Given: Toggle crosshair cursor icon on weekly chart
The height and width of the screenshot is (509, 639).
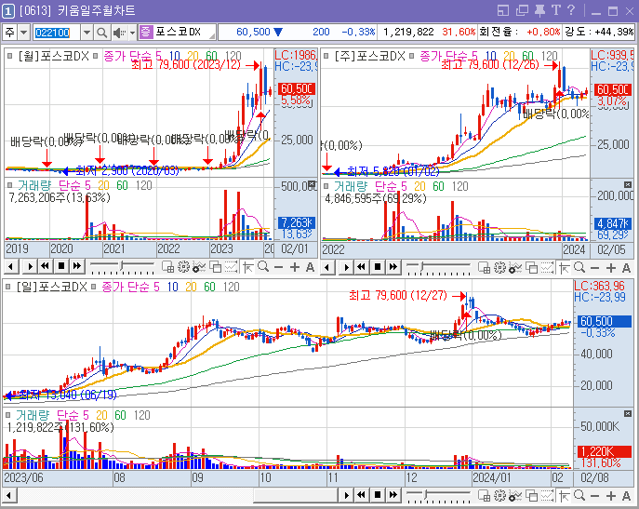Looking at the screenshot, I should tap(564, 268).
